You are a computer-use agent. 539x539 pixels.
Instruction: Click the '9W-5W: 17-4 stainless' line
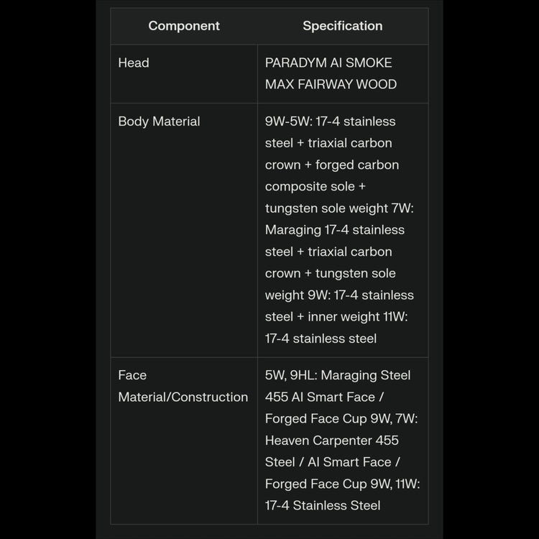330,121
